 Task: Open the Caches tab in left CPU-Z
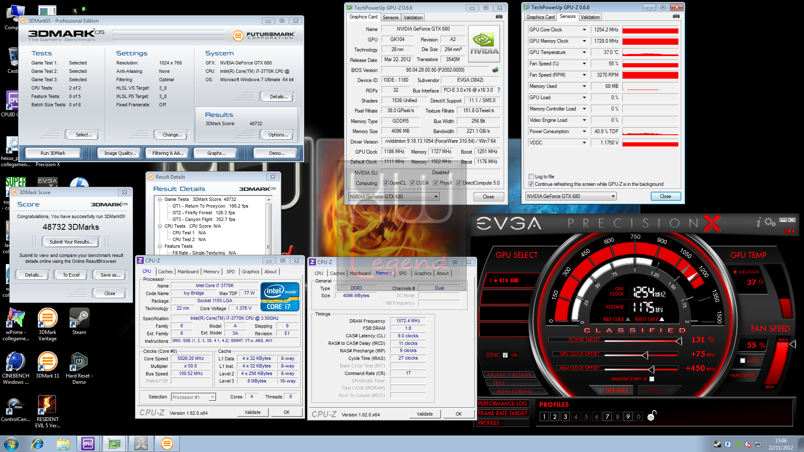pyautogui.click(x=165, y=272)
